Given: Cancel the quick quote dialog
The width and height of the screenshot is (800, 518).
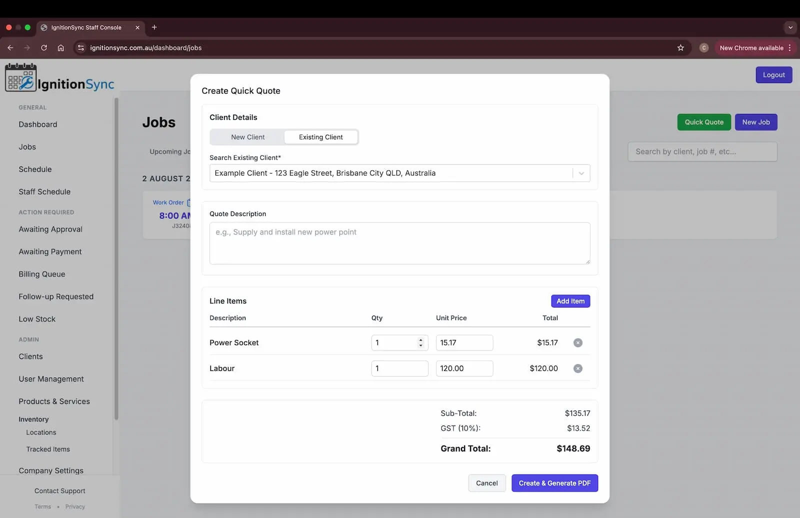Looking at the screenshot, I should point(486,483).
